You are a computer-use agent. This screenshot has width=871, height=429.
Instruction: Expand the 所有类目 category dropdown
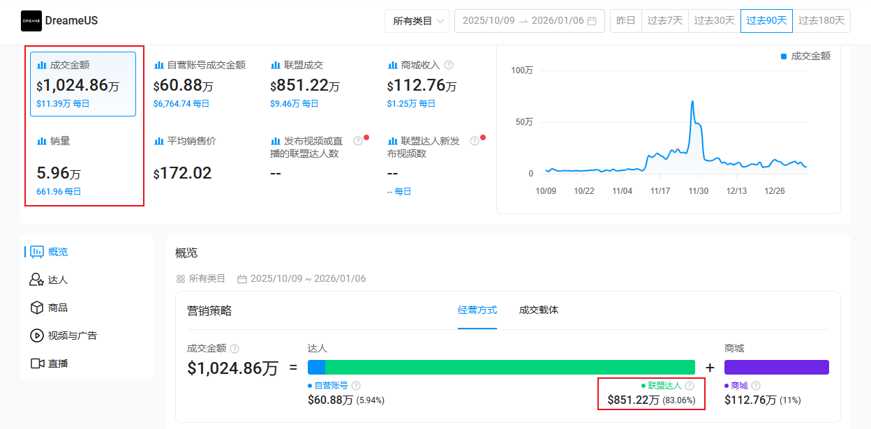pyautogui.click(x=417, y=21)
